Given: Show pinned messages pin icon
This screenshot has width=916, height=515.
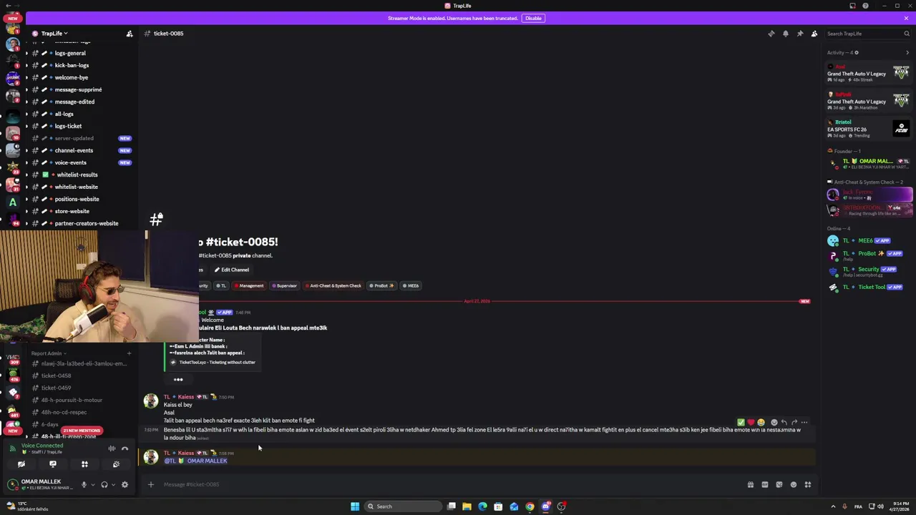Looking at the screenshot, I should click(x=799, y=34).
